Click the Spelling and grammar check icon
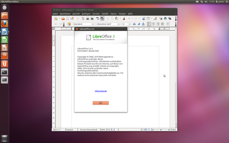The width and height of the screenshot is (229, 143). tap(98, 18)
